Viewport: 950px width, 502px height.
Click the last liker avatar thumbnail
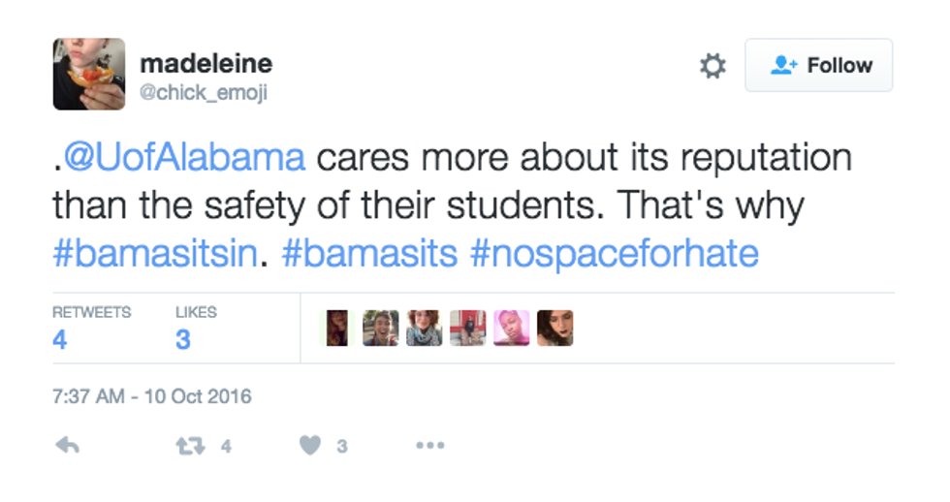coord(554,329)
